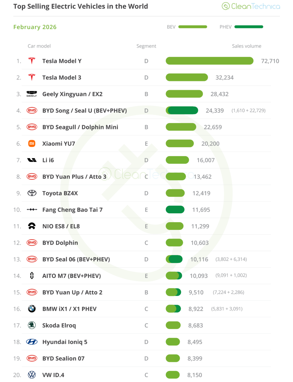Viewport: 293px width, 382px height.
Task: Click the Geely logo icon
Action: (x=32, y=94)
